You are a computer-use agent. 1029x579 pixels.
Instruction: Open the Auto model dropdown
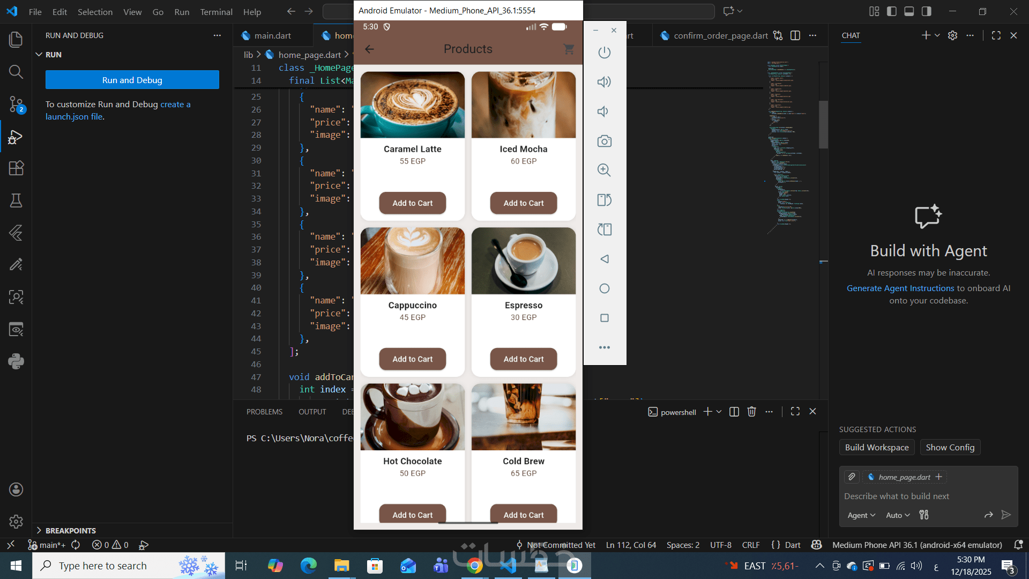(898, 515)
